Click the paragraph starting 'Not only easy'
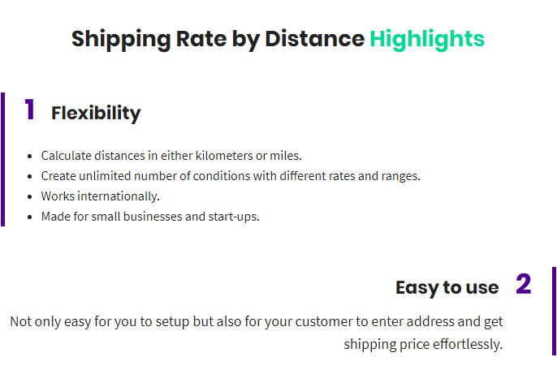The width and height of the screenshot is (557, 387). 257,333
